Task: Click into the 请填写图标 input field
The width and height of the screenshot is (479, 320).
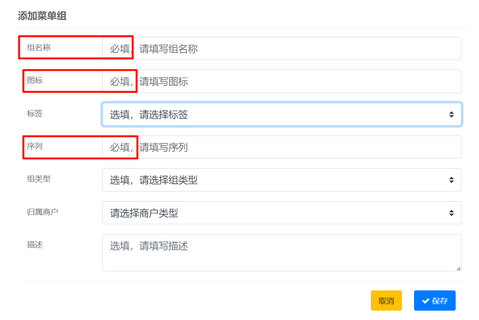Action: (282, 81)
